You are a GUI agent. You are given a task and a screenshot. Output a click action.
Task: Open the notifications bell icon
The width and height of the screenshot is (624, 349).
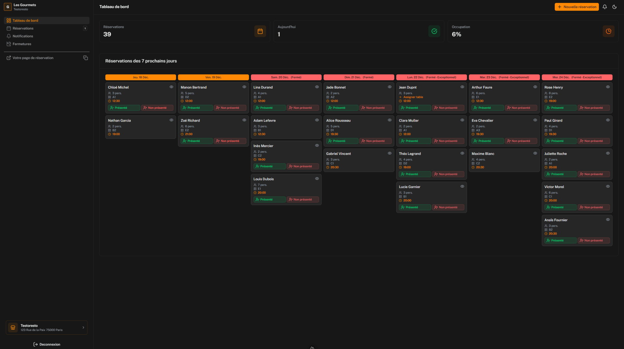(604, 7)
